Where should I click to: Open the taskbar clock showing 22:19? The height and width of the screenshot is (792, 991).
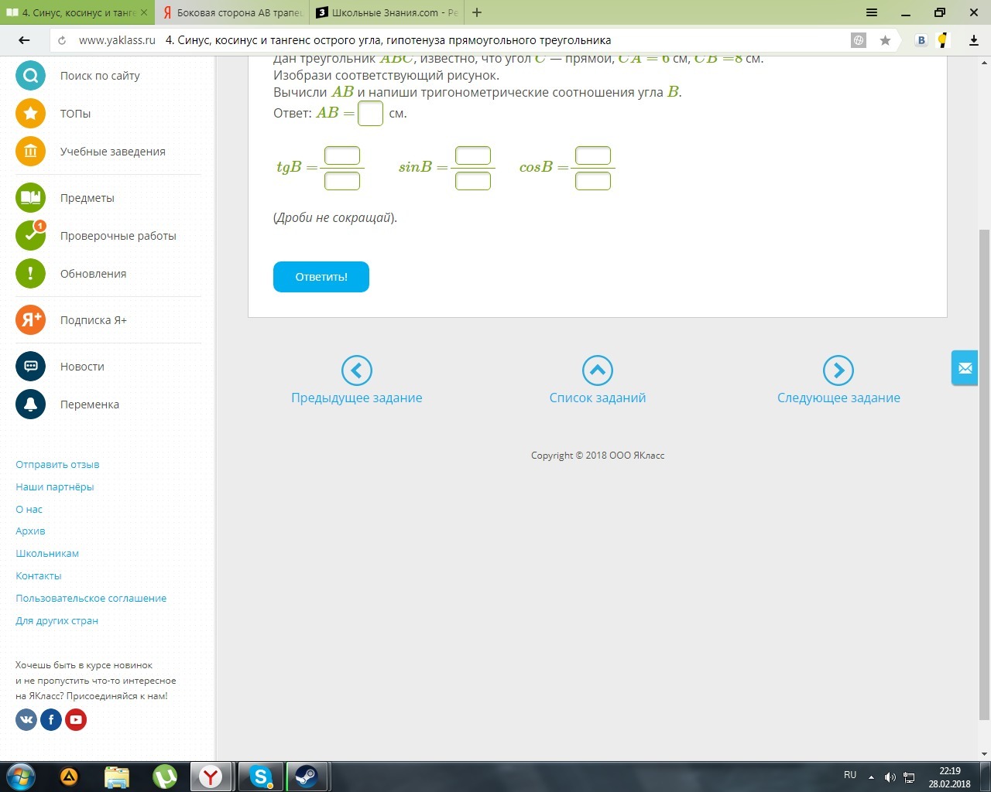pyautogui.click(x=949, y=777)
